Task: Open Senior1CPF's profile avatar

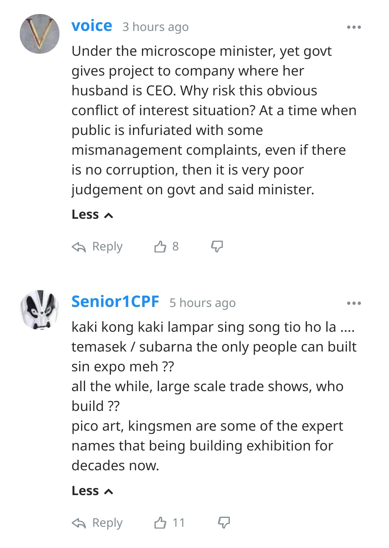Action: pos(40,309)
